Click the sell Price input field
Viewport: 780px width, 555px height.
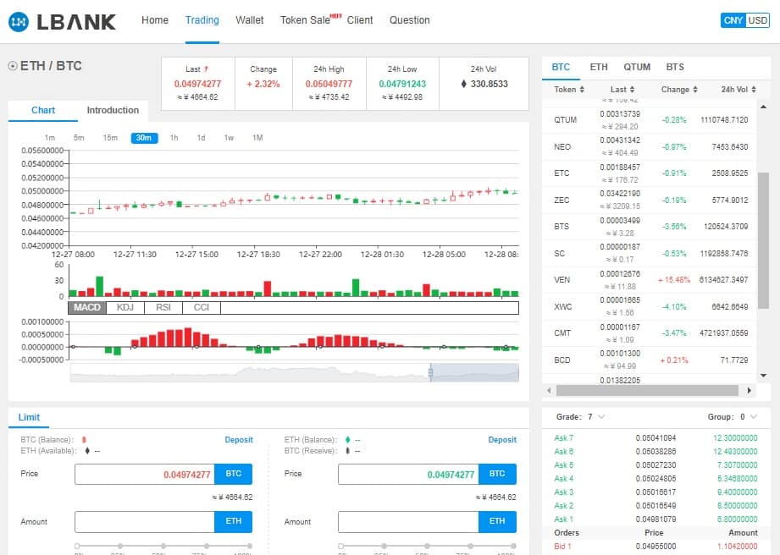click(x=408, y=475)
